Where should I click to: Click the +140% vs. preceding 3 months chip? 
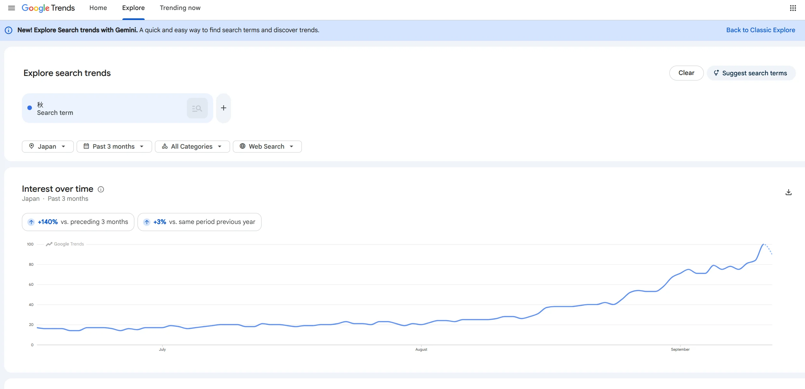(78, 222)
